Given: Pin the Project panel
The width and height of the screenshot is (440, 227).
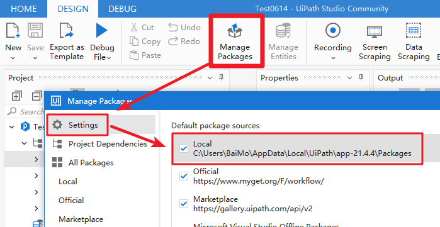Looking at the screenshot, I should [222, 77].
